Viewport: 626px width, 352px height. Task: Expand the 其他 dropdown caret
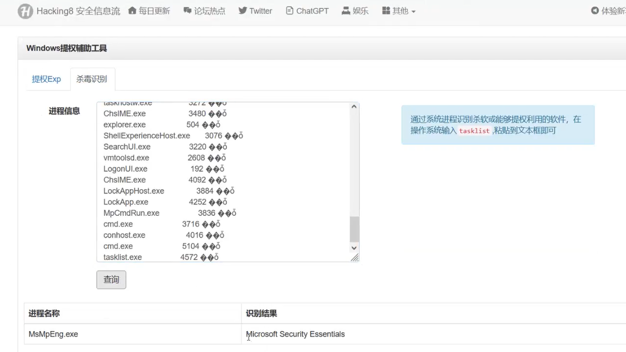[x=414, y=11]
